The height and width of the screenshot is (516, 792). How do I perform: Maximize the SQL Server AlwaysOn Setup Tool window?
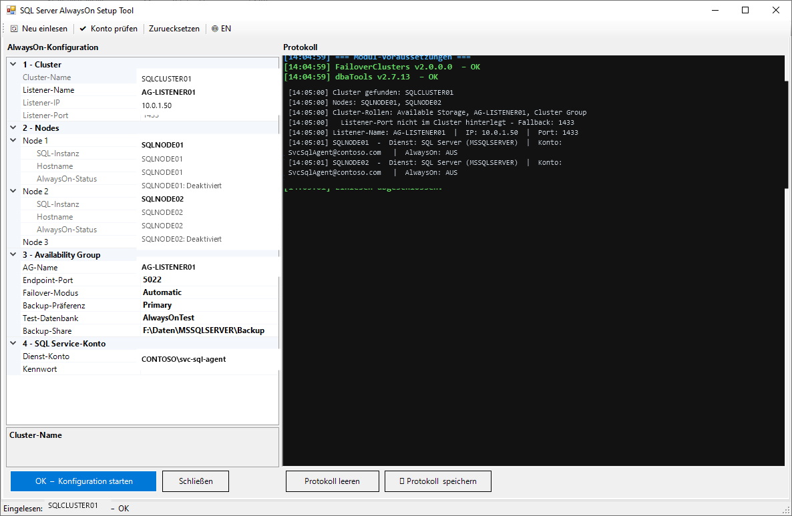[x=745, y=10]
